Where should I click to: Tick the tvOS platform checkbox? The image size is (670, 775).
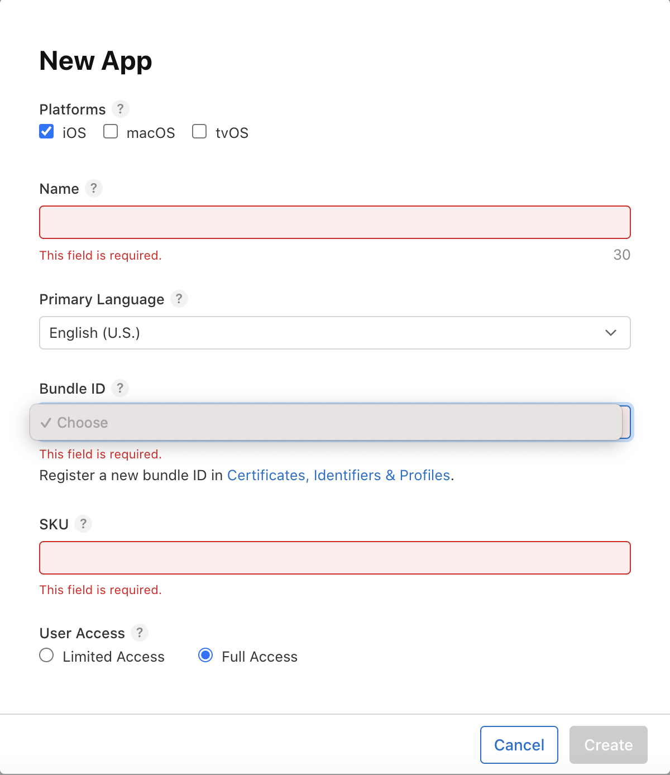point(199,132)
